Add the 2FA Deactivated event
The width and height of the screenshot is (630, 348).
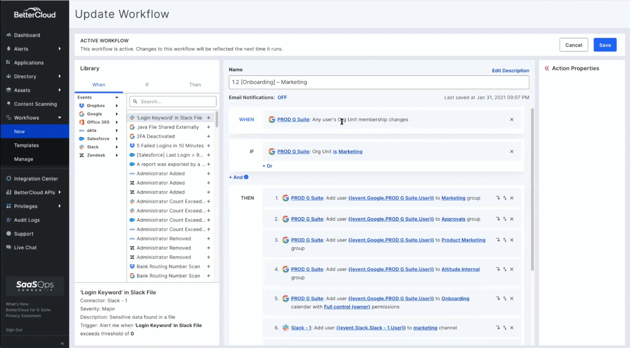tap(209, 136)
